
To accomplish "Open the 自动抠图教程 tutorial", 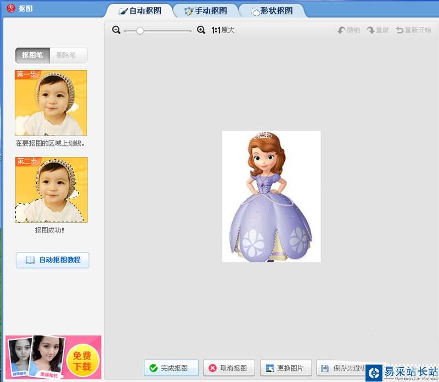I will (x=53, y=260).
